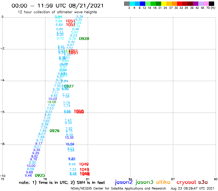Screen dimensions: 218x191
Task: Click the 7.83 wave height value
Action: tap(43, 131)
